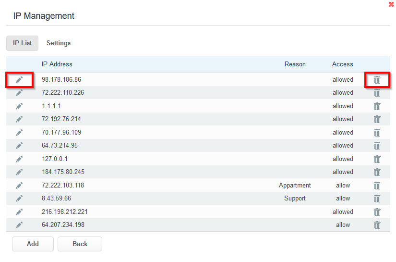Click the Reason column header
The height and width of the screenshot is (262, 396).
tap(295, 64)
